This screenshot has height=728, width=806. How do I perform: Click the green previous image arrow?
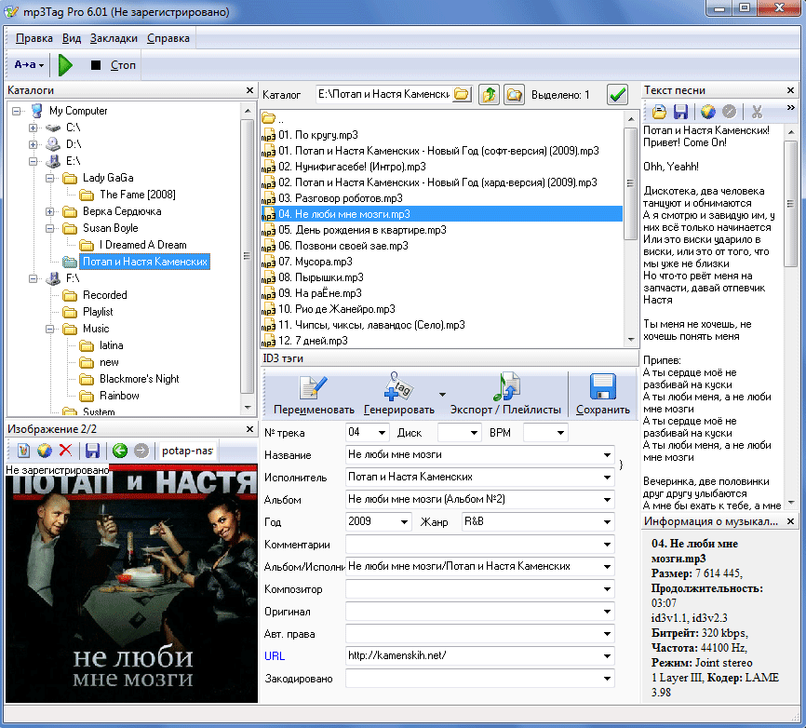click(x=120, y=451)
